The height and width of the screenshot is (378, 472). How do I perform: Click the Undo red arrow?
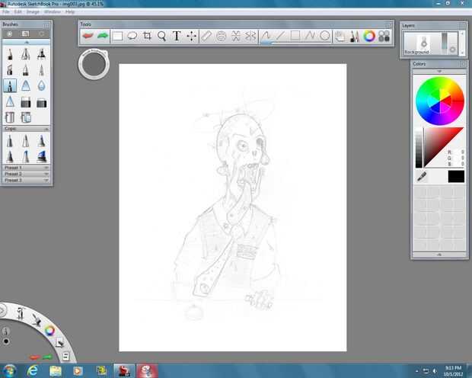(88, 36)
